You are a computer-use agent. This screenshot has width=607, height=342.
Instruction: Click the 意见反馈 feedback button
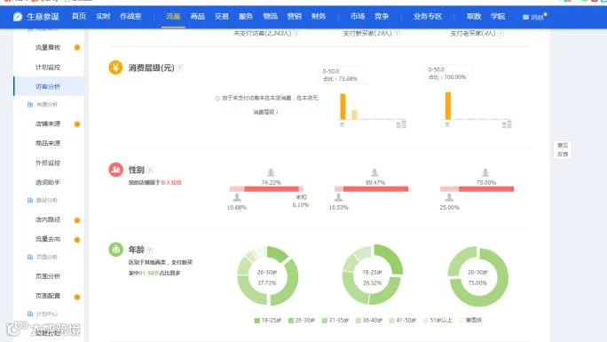(x=563, y=149)
